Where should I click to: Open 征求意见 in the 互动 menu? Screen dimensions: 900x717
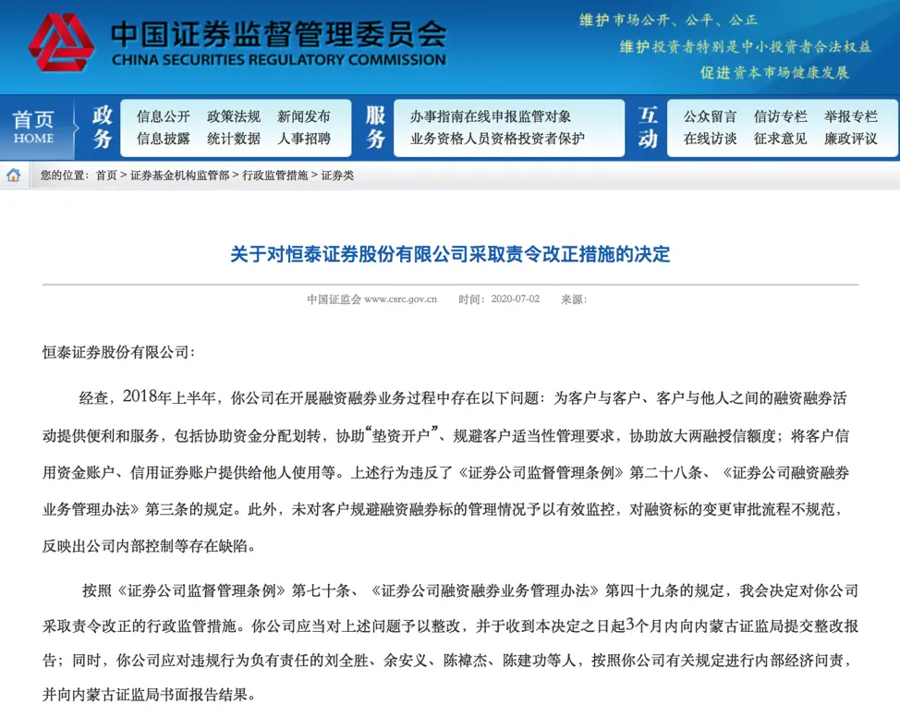[x=781, y=139]
